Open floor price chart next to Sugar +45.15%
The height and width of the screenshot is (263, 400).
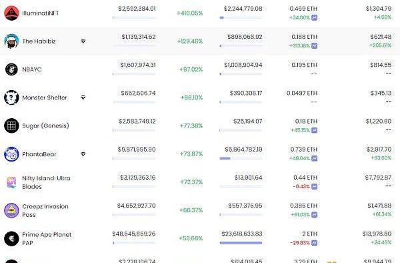[x=314, y=130]
